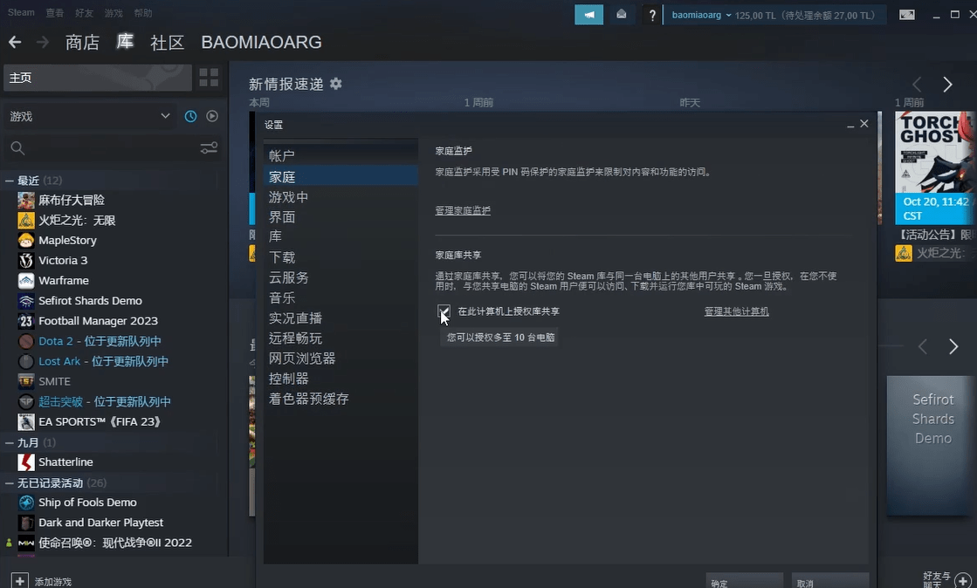Go to the 商店 tab
Screen dimensions: 977x588
click(x=82, y=43)
